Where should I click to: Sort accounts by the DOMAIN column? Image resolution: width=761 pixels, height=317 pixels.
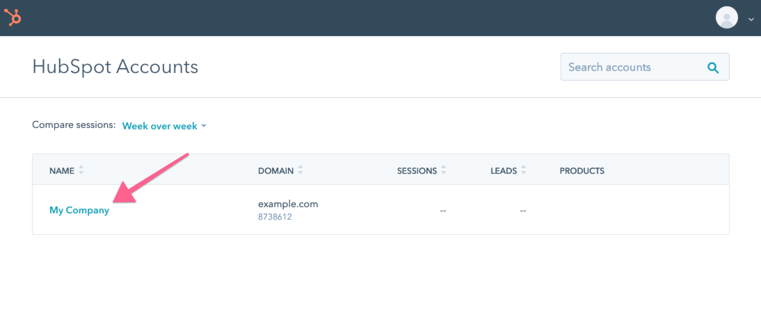[280, 170]
